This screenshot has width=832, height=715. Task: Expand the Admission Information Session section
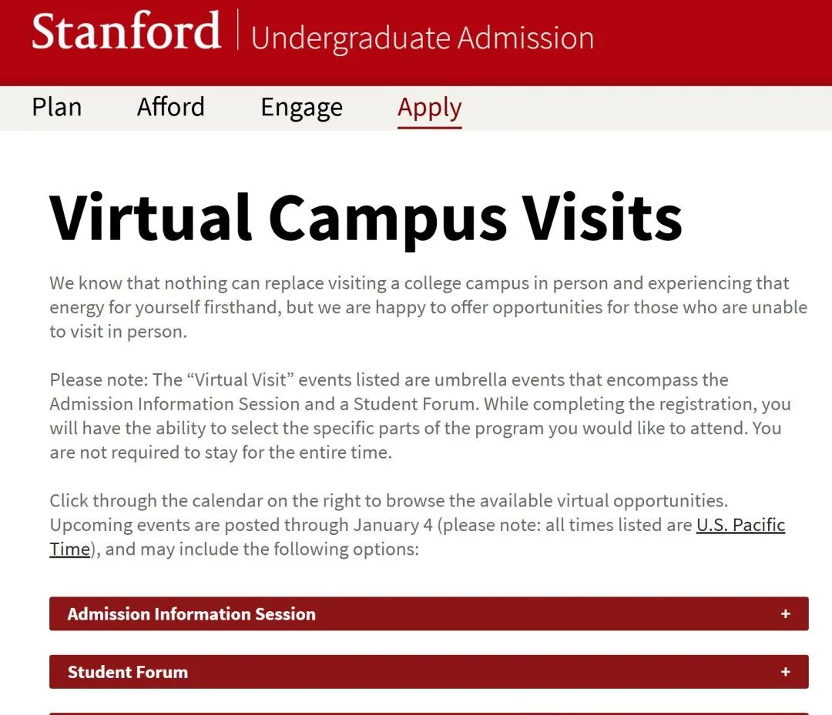192,614
